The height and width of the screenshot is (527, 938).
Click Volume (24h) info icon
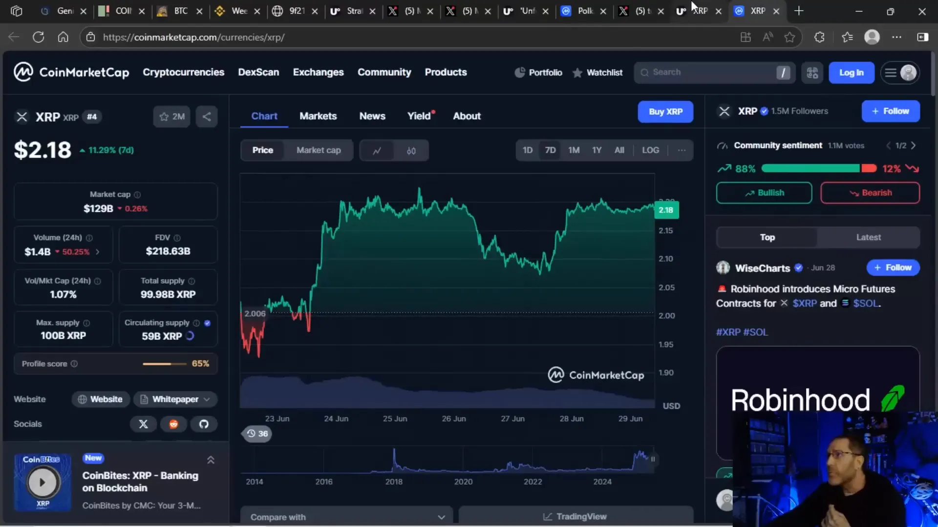pos(89,238)
